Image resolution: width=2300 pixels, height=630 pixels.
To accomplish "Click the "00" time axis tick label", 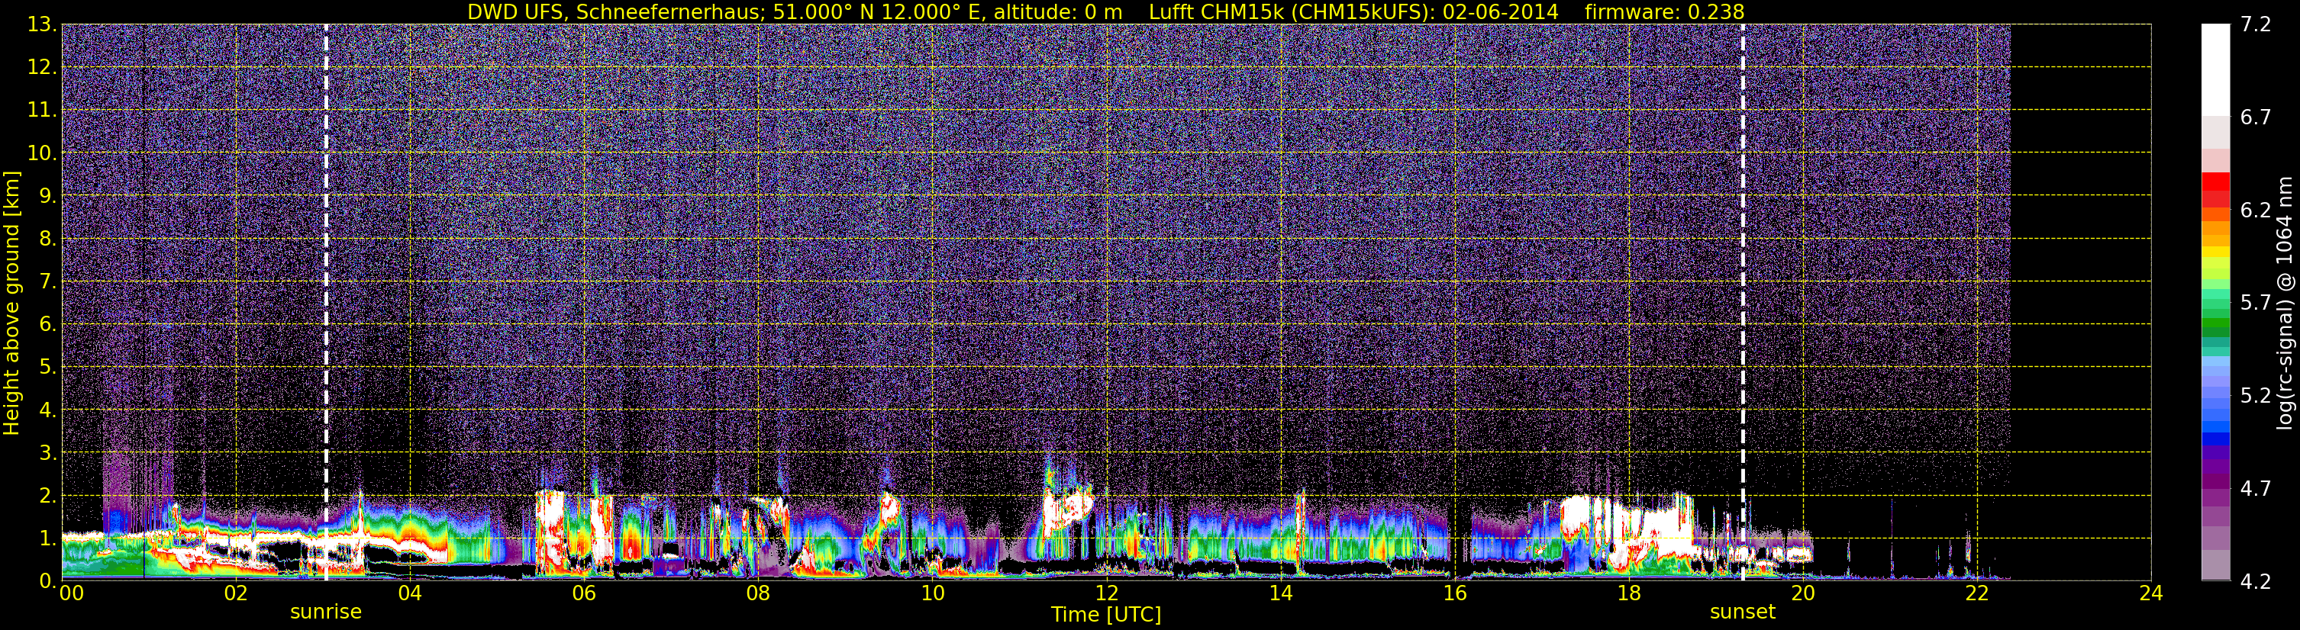I will tap(70, 593).
